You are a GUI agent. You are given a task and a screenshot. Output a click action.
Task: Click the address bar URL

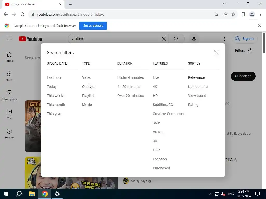[x=70, y=15]
